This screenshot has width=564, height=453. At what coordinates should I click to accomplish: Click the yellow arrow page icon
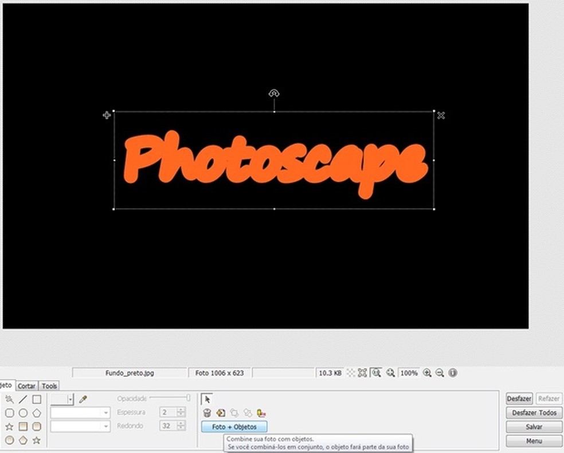click(221, 413)
